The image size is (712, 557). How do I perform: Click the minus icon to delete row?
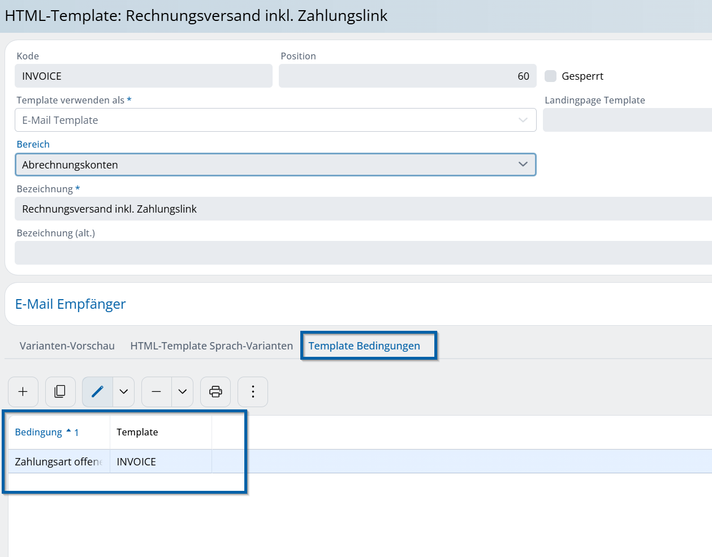tap(157, 392)
